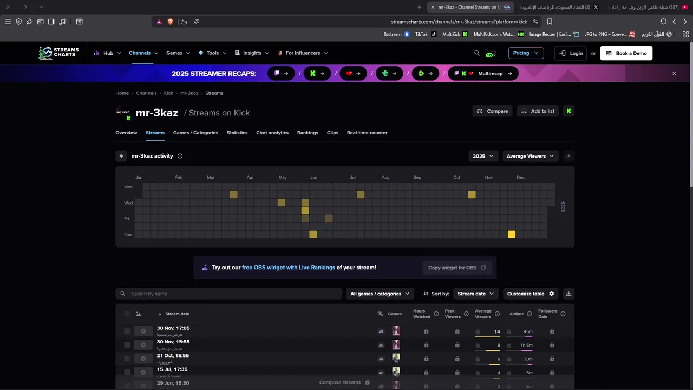Play the 21 Oct, 15:55 stream preview
The height and width of the screenshot is (390, 693).
[x=143, y=359]
